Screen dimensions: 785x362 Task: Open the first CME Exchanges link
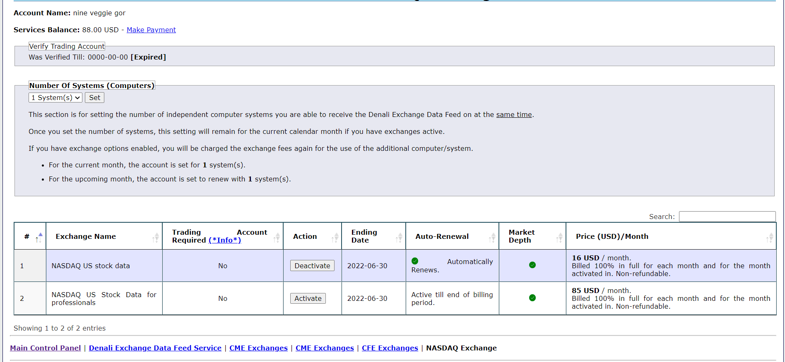[x=258, y=348]
